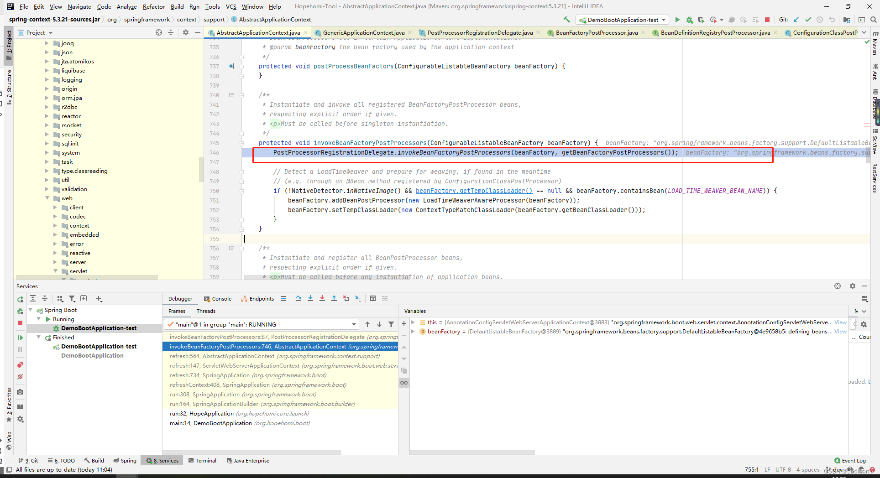
Task: Click the Search Everywhere magnifier icon
Action: tap(873, 20)
